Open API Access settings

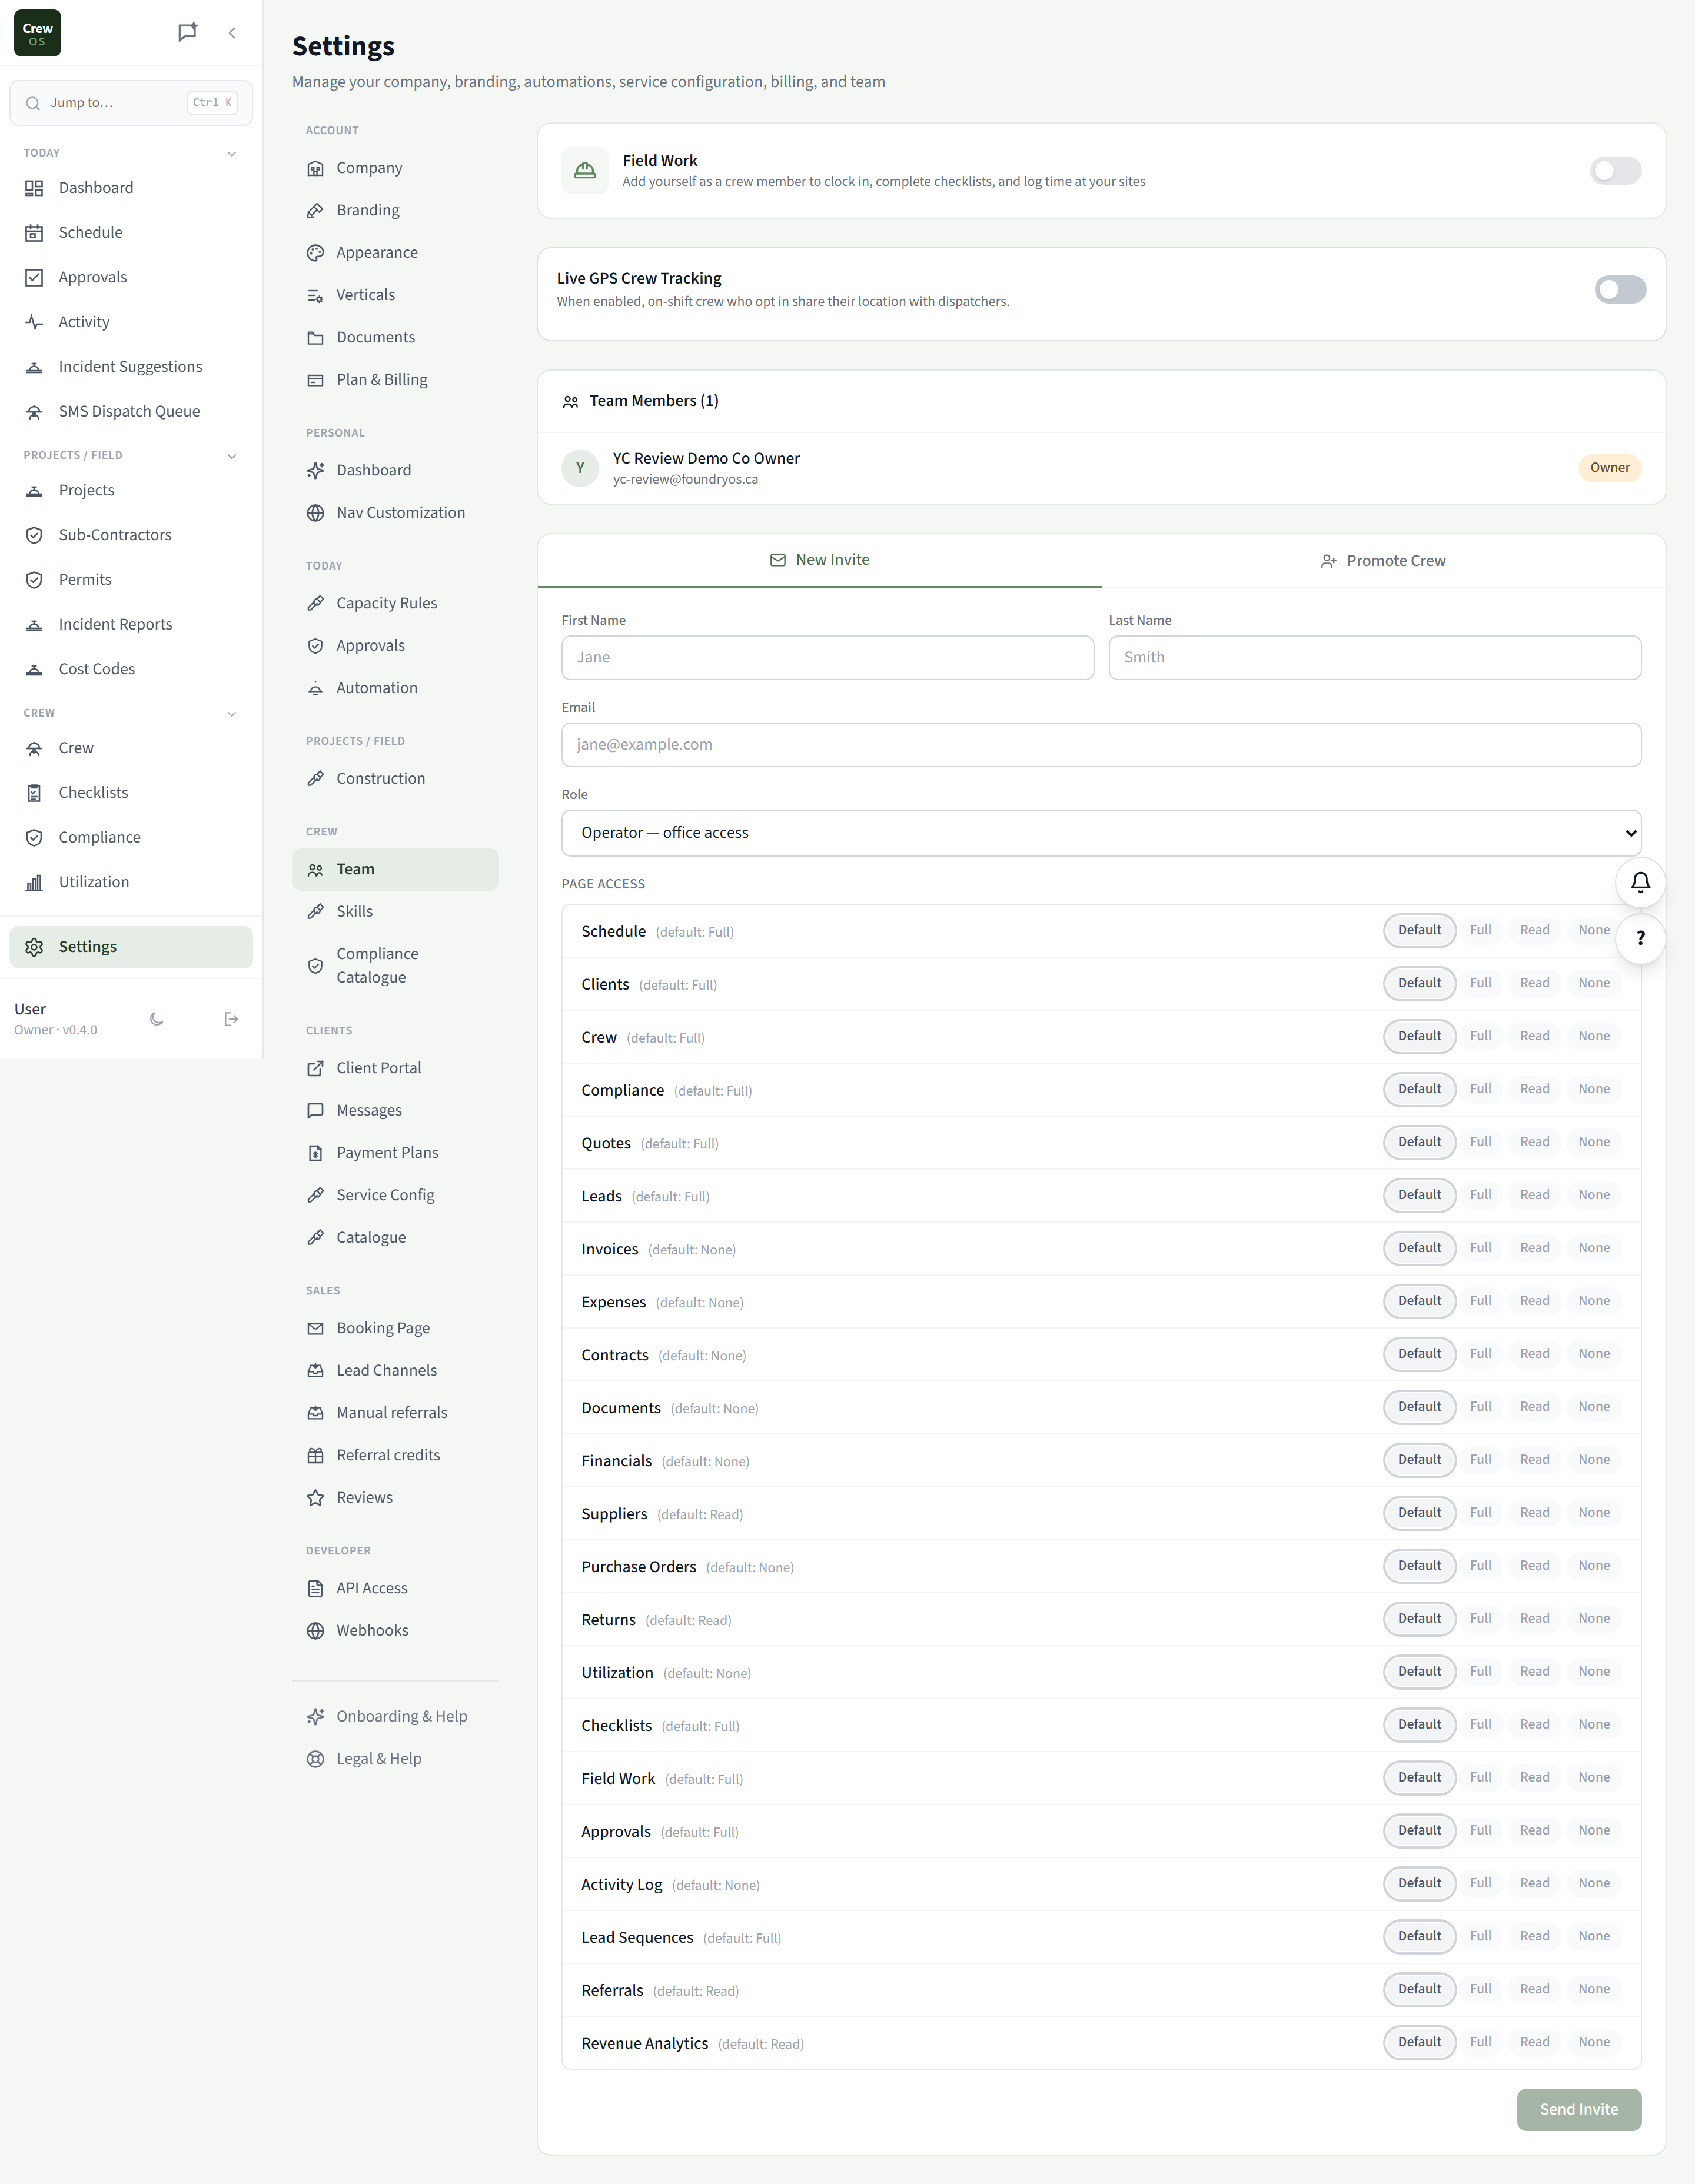pos(395,1589)
